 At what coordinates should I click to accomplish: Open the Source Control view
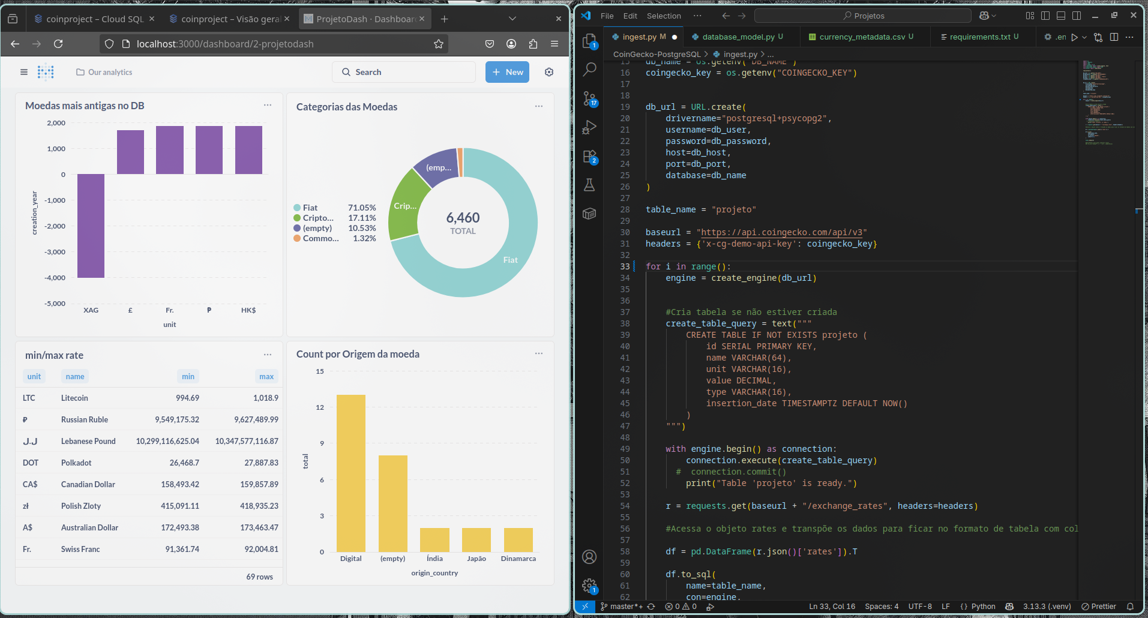(589, 98)
